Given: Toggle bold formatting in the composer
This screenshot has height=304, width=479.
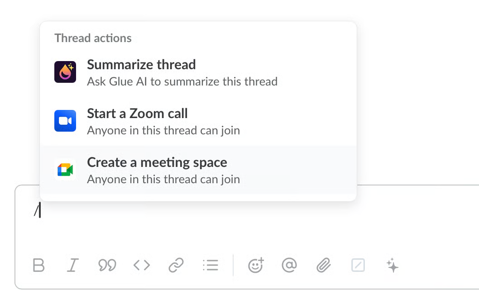Looking at the screenshot, I should point(39,265).
